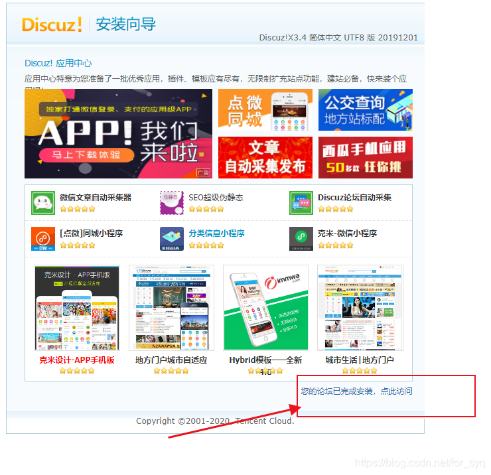Click the Discuz! 应用中心 heading link
Viewport: 491px width, 475px height.
58,63
